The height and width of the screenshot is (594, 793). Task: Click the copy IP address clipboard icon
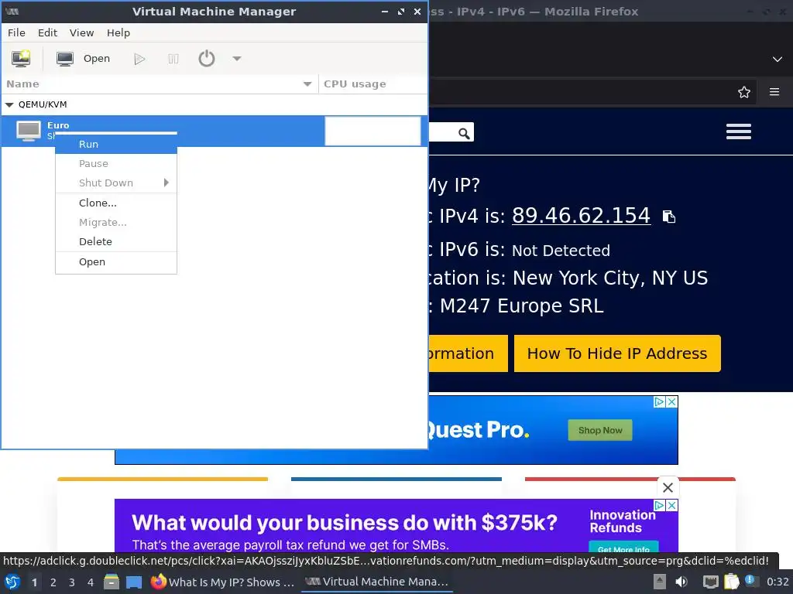tap(669, 217)
